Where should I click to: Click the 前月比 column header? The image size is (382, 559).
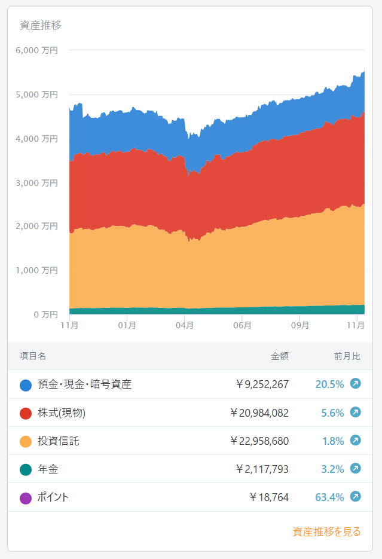click(347, 356)
